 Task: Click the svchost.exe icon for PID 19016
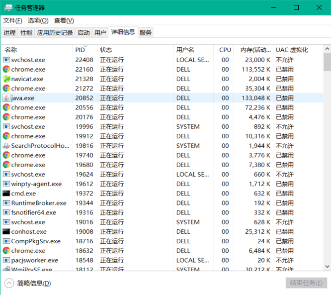(6, 222)
